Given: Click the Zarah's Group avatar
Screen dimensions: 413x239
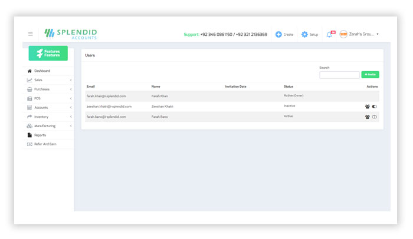Looking at the screenshot, I should point(343,34).
